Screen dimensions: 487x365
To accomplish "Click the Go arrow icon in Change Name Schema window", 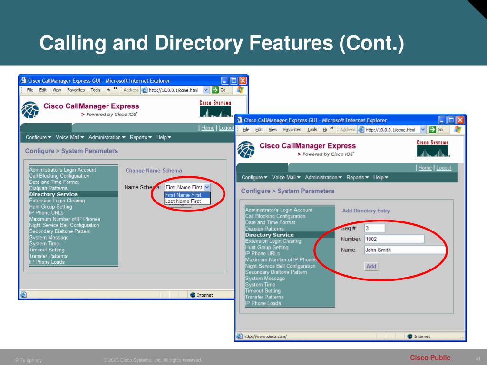I will coord(215,90).
